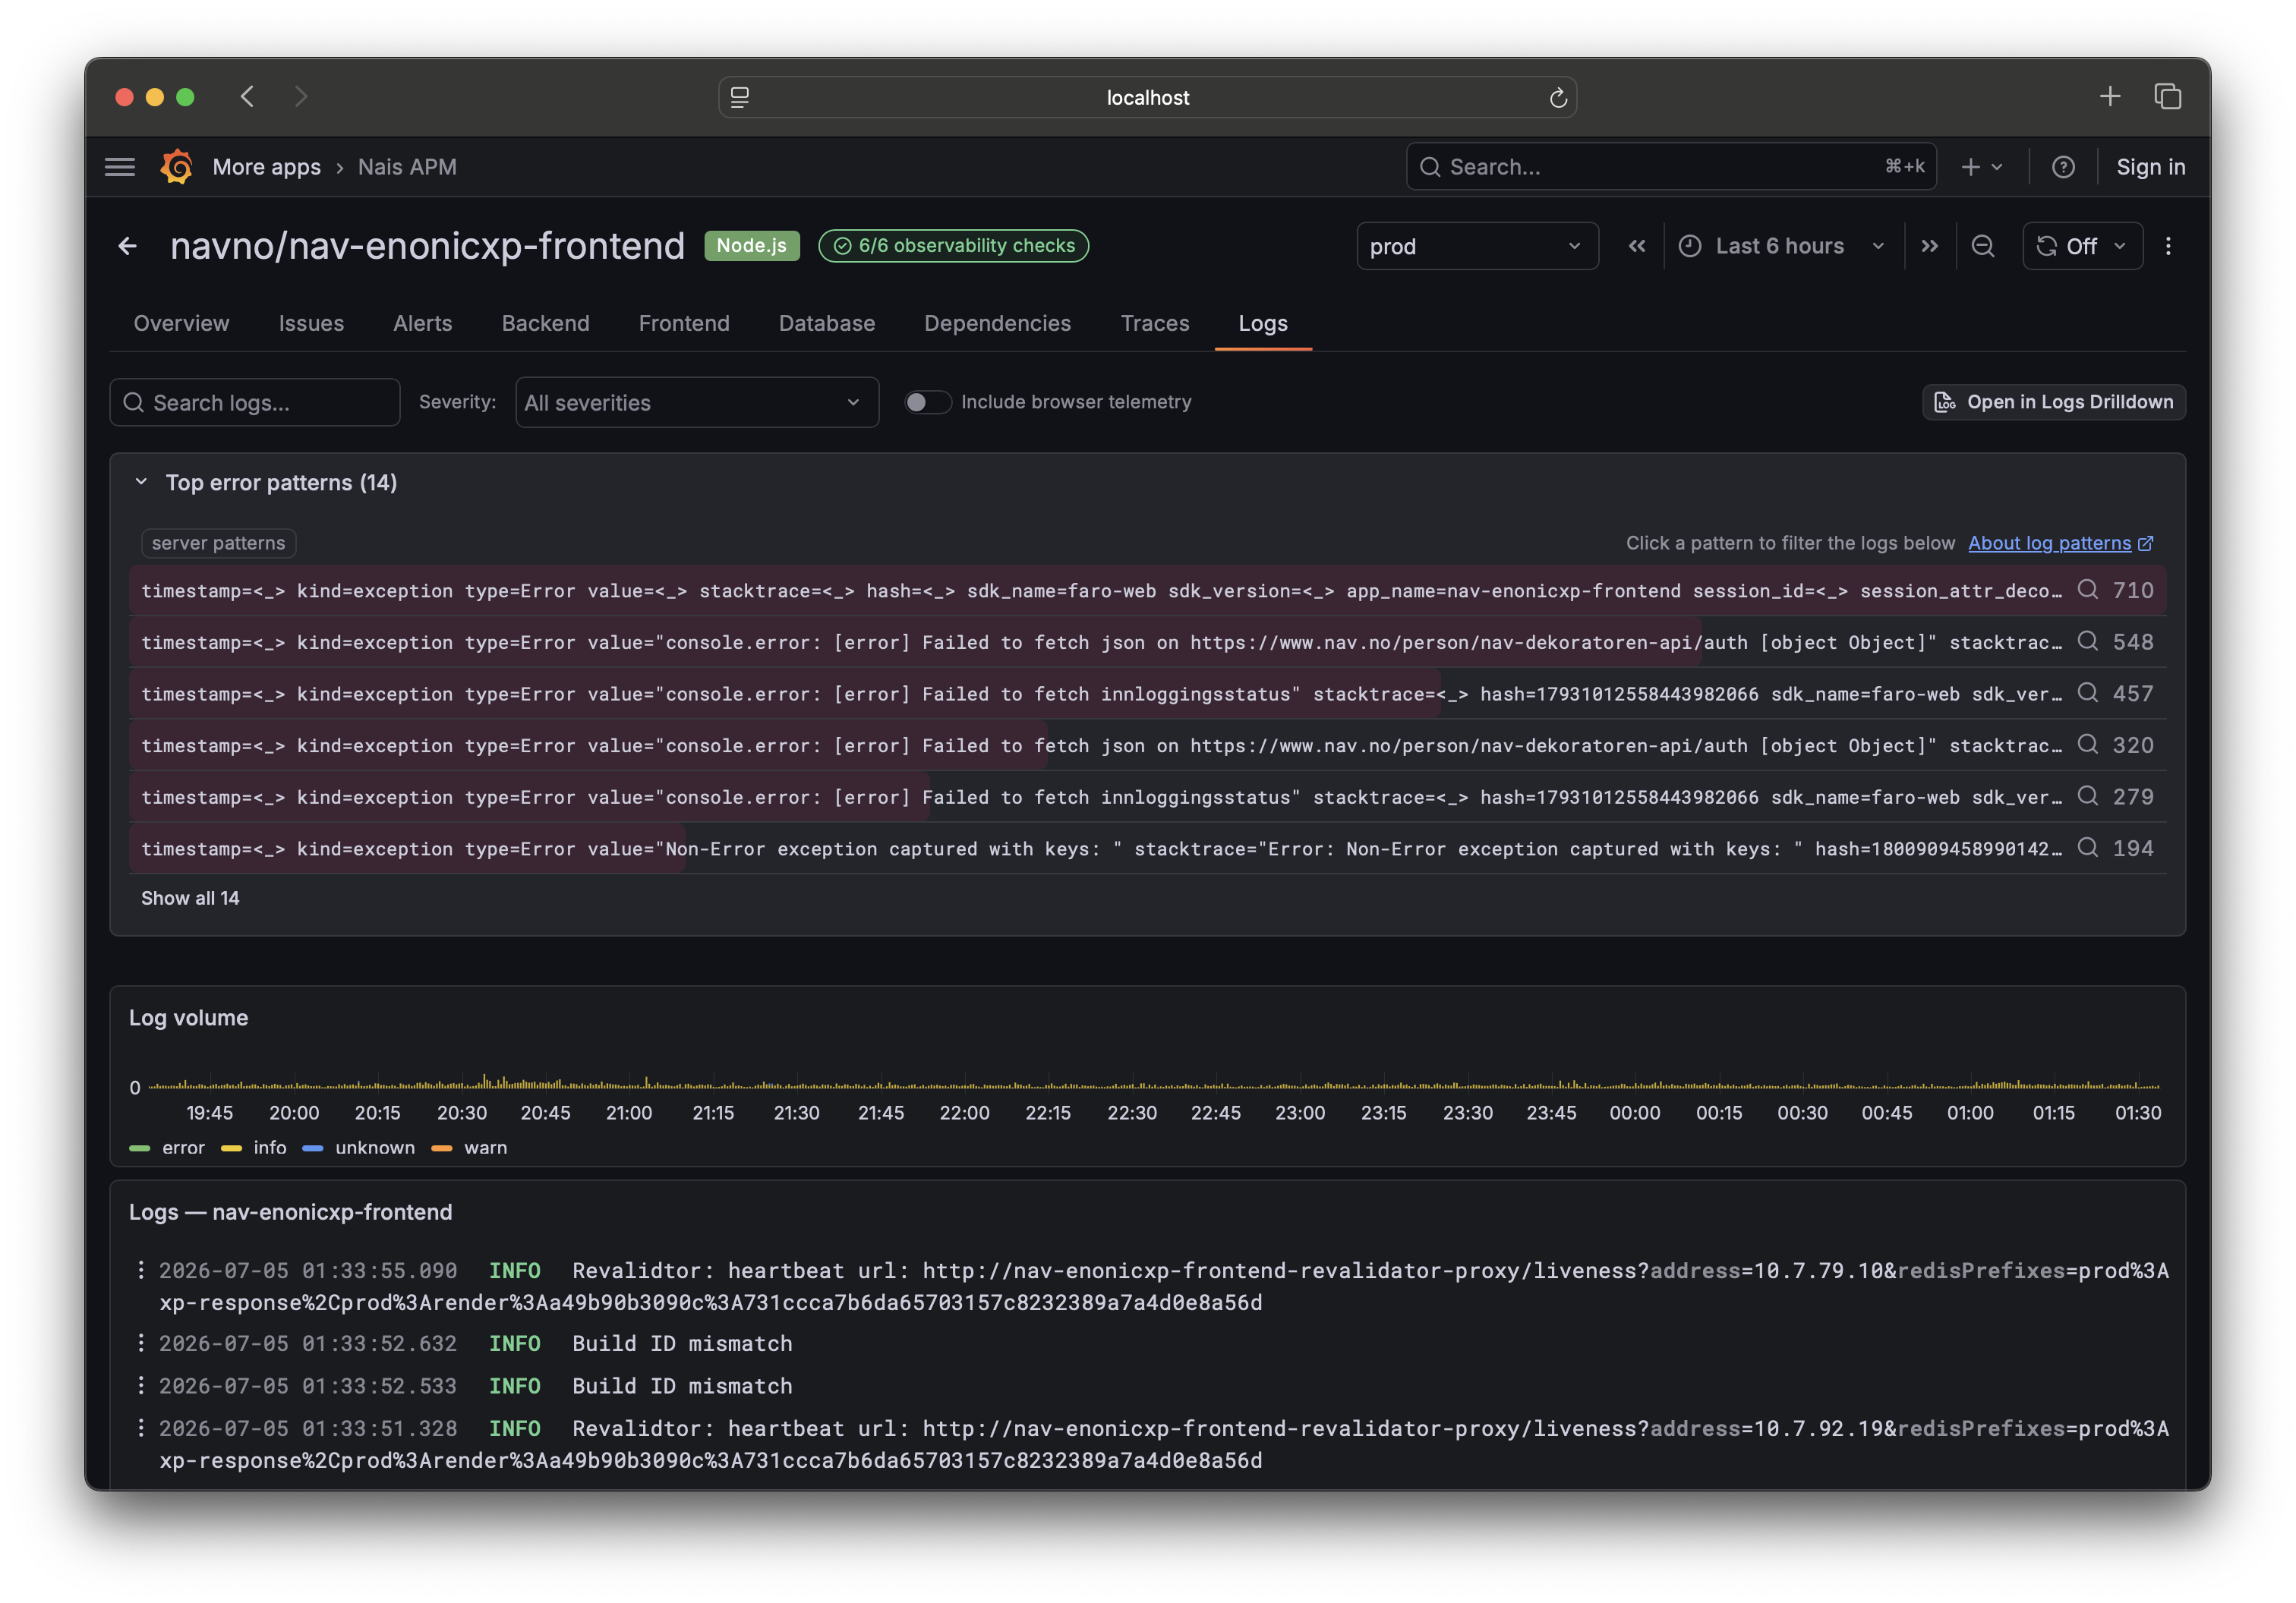Open the hamburger navigation menu
Screen dimensions: 2296x1603
coord(119,167)
